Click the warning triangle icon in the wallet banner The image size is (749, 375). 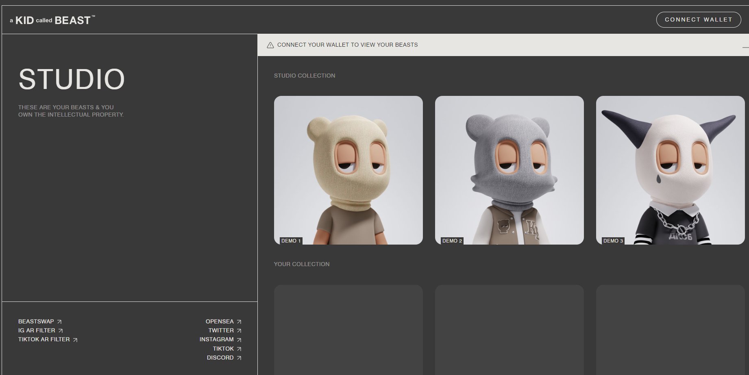tap(270, 45)
